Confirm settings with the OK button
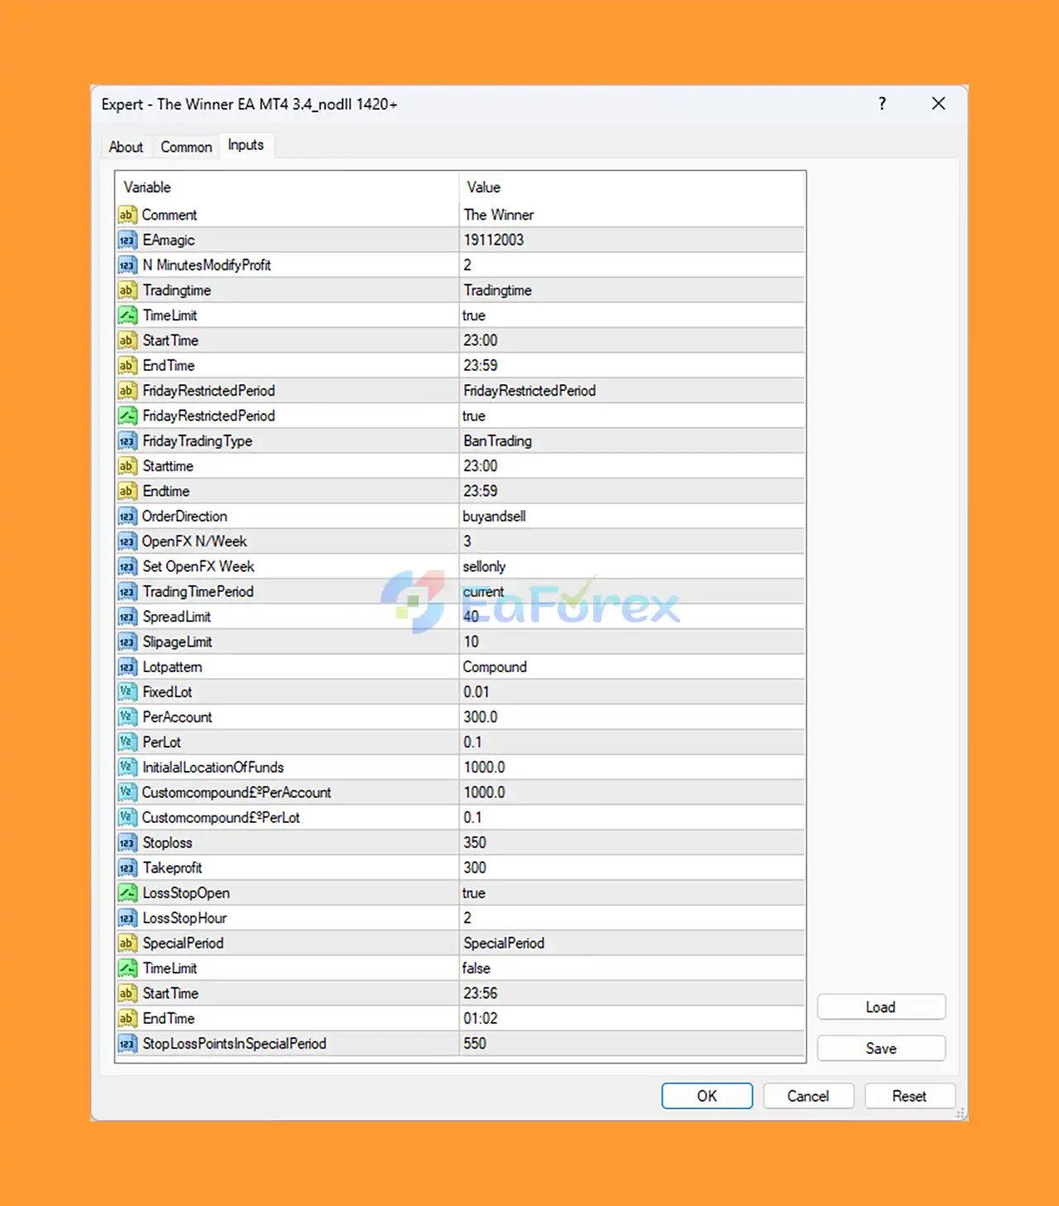The height and width of the screenshot is (1206, 1059). 707,1096
